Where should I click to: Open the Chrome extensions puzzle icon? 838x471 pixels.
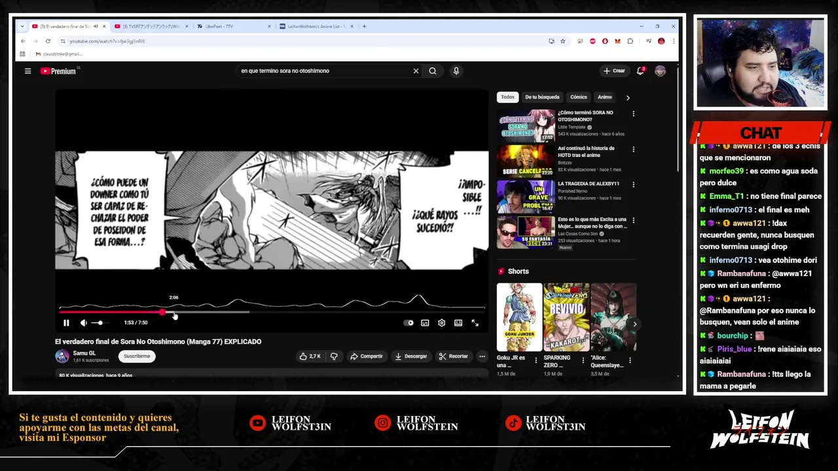tap(630, 41)
